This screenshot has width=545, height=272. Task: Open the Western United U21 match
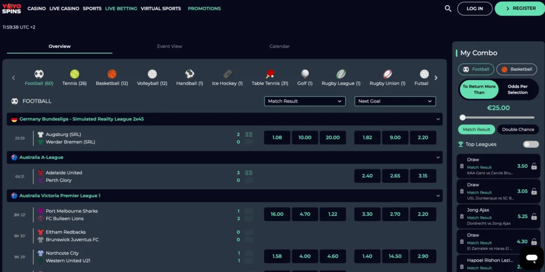pos(68,261)
